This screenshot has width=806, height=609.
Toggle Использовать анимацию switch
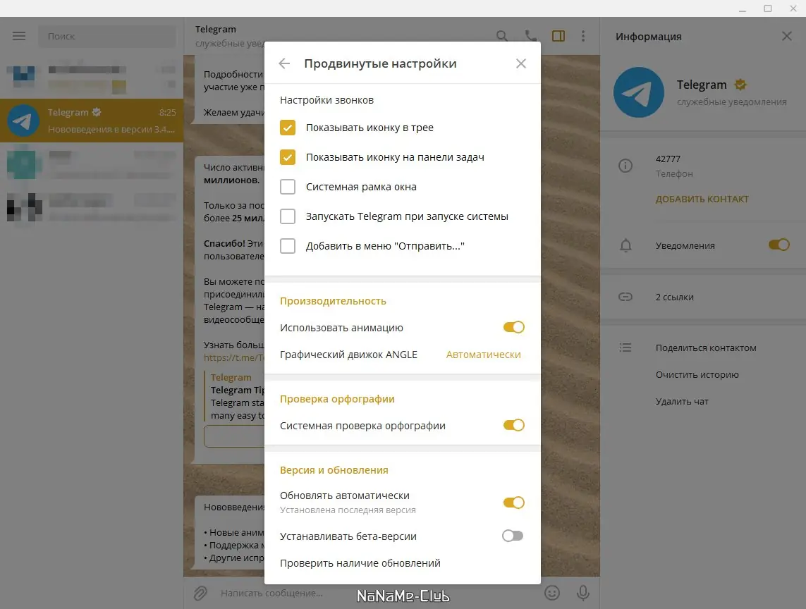513,327
